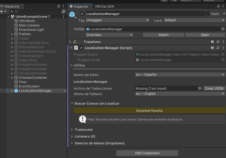
Task: Lock the Inspector panel
Action: click(x=218, y=6)
